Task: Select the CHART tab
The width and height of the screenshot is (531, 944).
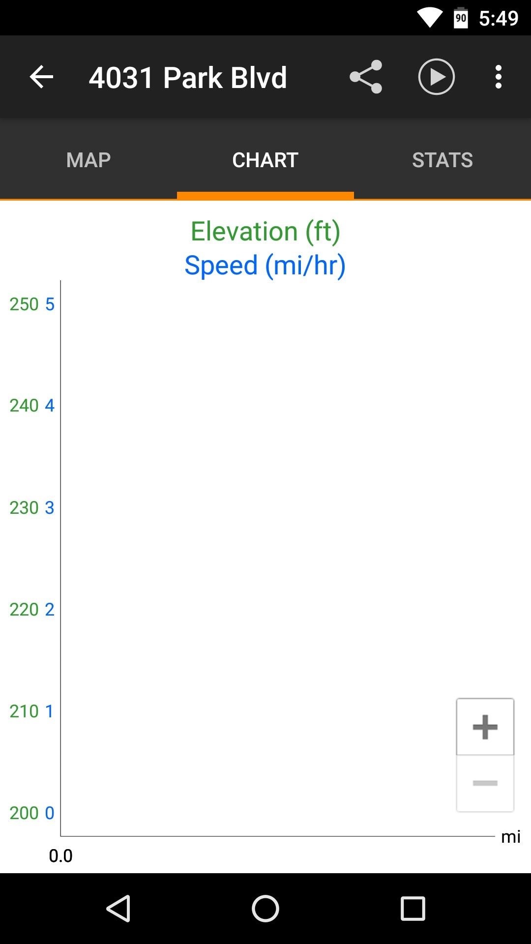Action: (265, 160)
